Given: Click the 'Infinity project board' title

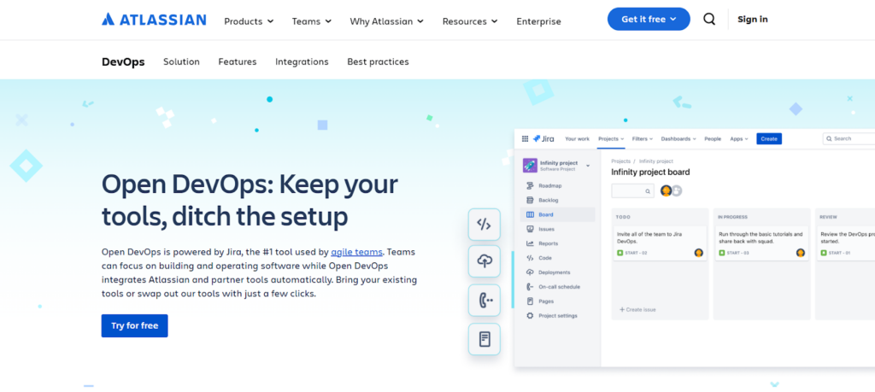Looking at the screenshot, I should coord(650,173).
